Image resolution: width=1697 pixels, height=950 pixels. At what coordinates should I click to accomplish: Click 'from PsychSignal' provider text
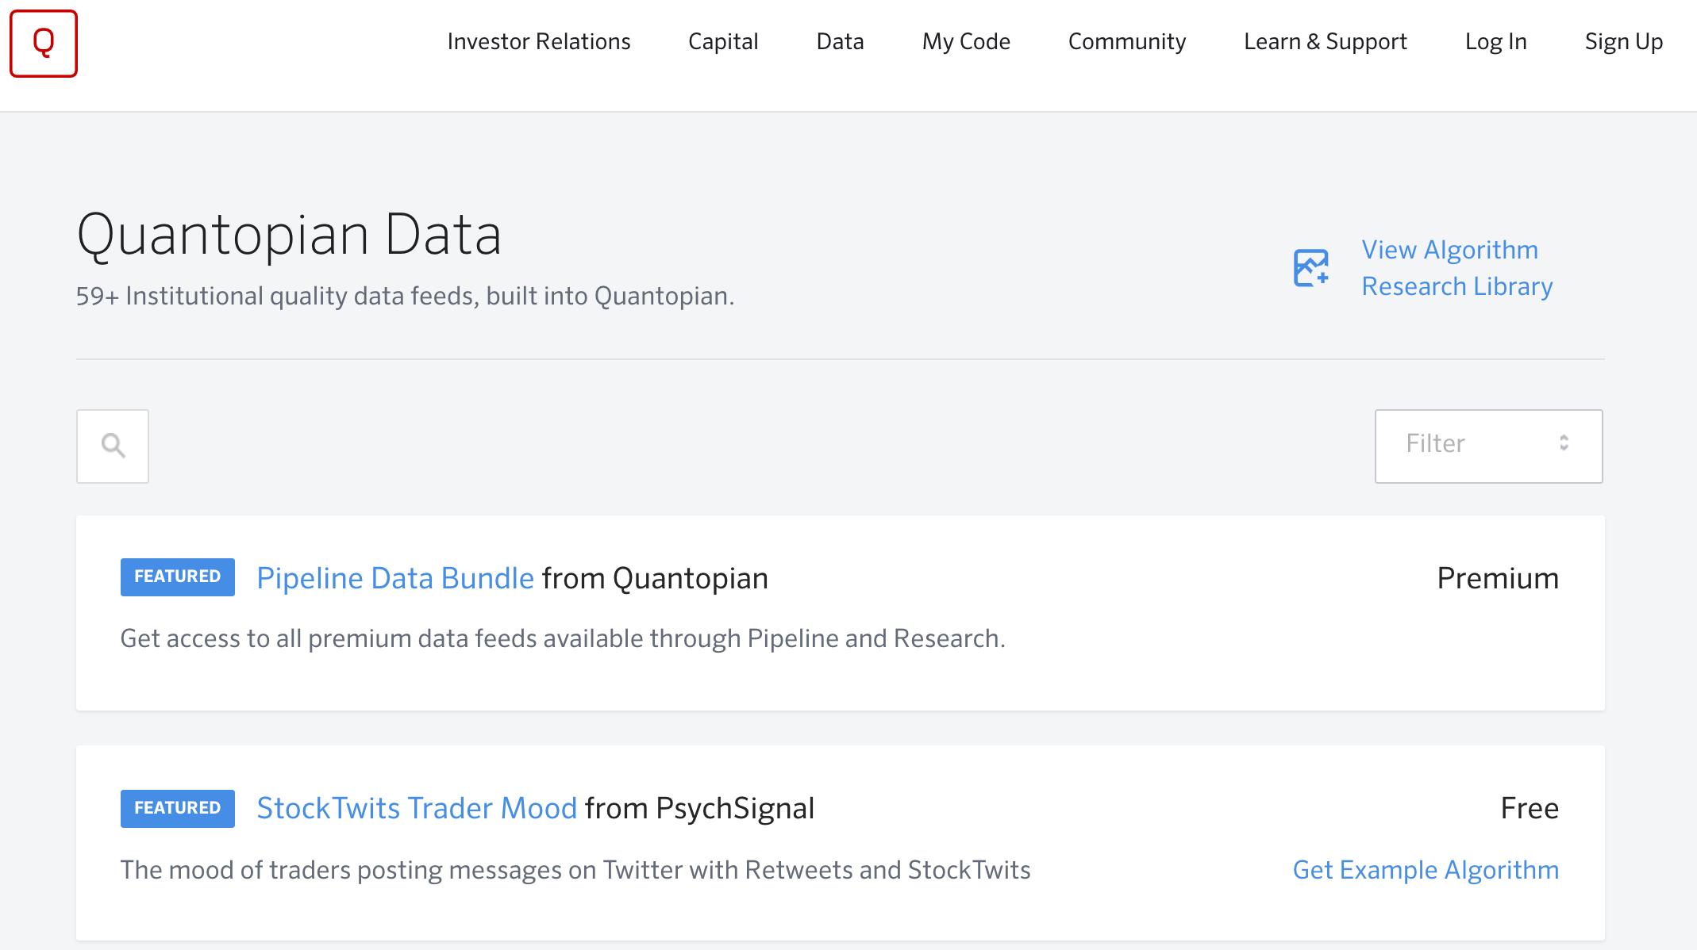pyautogui.click(x=699, y=808)
